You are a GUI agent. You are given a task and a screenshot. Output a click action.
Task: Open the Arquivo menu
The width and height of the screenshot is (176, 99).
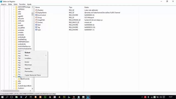pos(4,4)
